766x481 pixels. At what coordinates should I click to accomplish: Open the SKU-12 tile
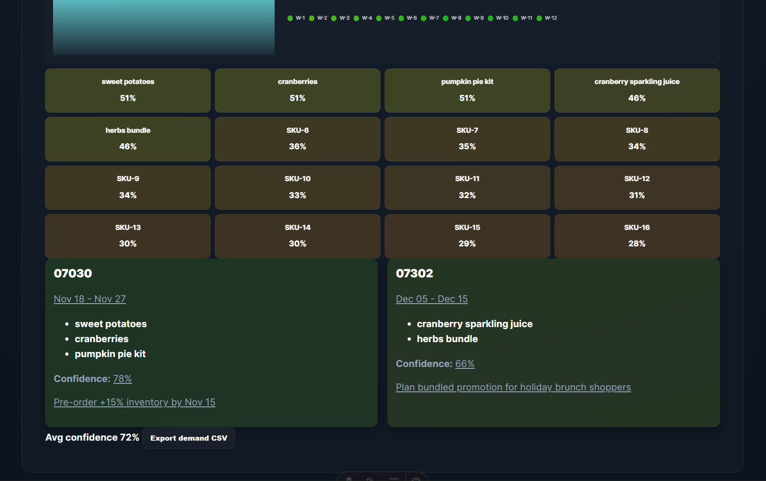tap(637, 188)
